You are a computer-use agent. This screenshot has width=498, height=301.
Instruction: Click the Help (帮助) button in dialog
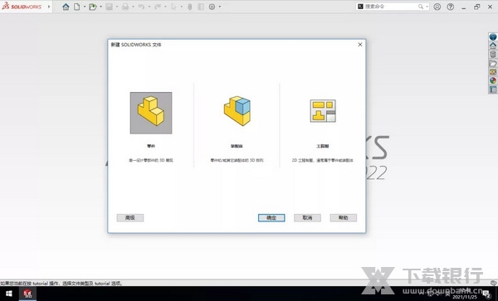pyautogui.click(x=344, y=217)
